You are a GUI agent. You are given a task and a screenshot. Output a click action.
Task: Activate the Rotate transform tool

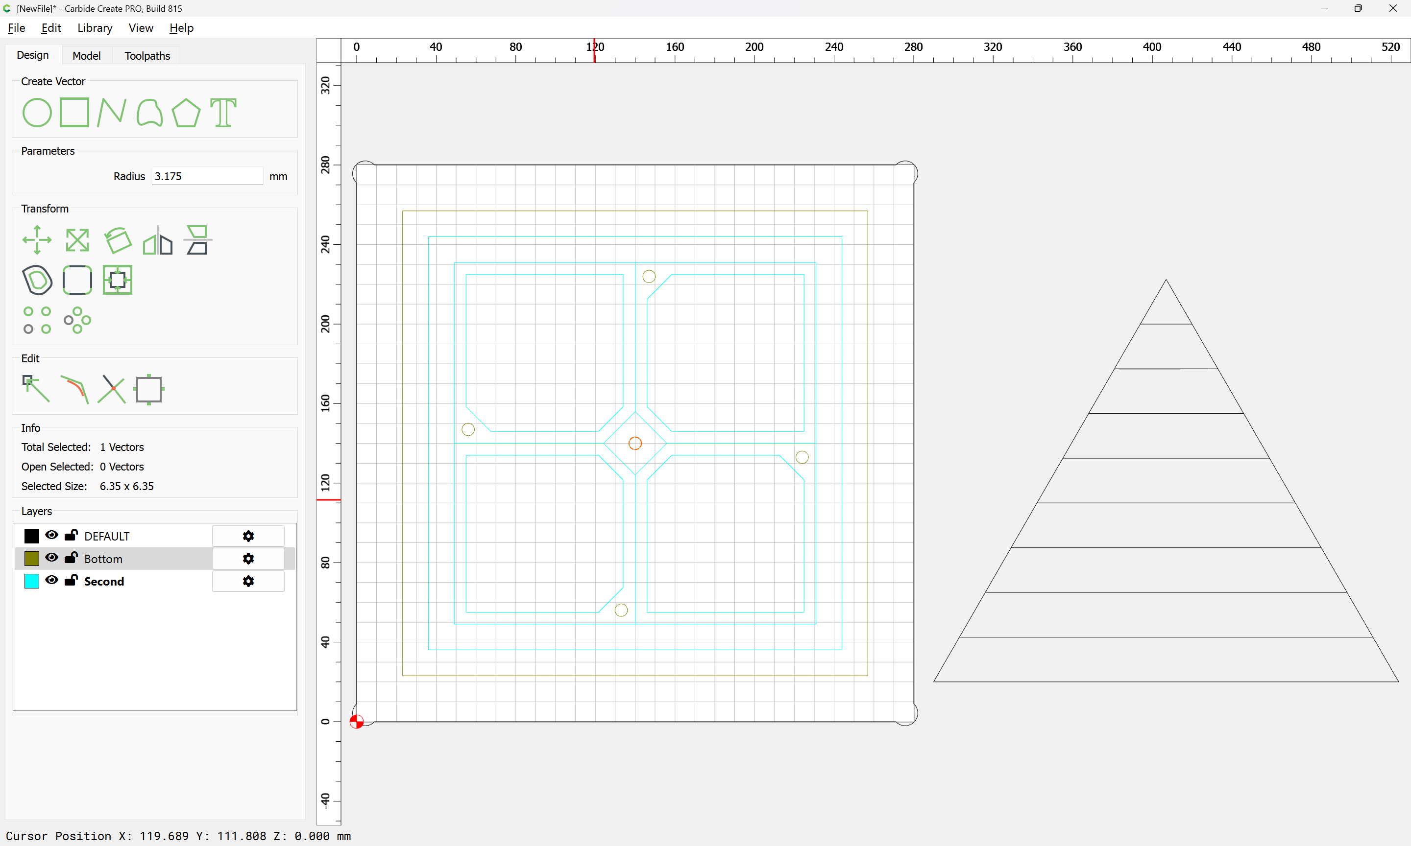click(118, 240)
